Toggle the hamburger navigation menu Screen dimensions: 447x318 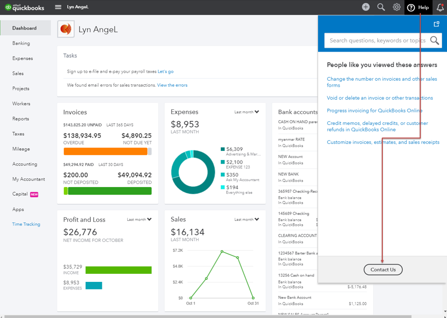[x=58, y=7]
